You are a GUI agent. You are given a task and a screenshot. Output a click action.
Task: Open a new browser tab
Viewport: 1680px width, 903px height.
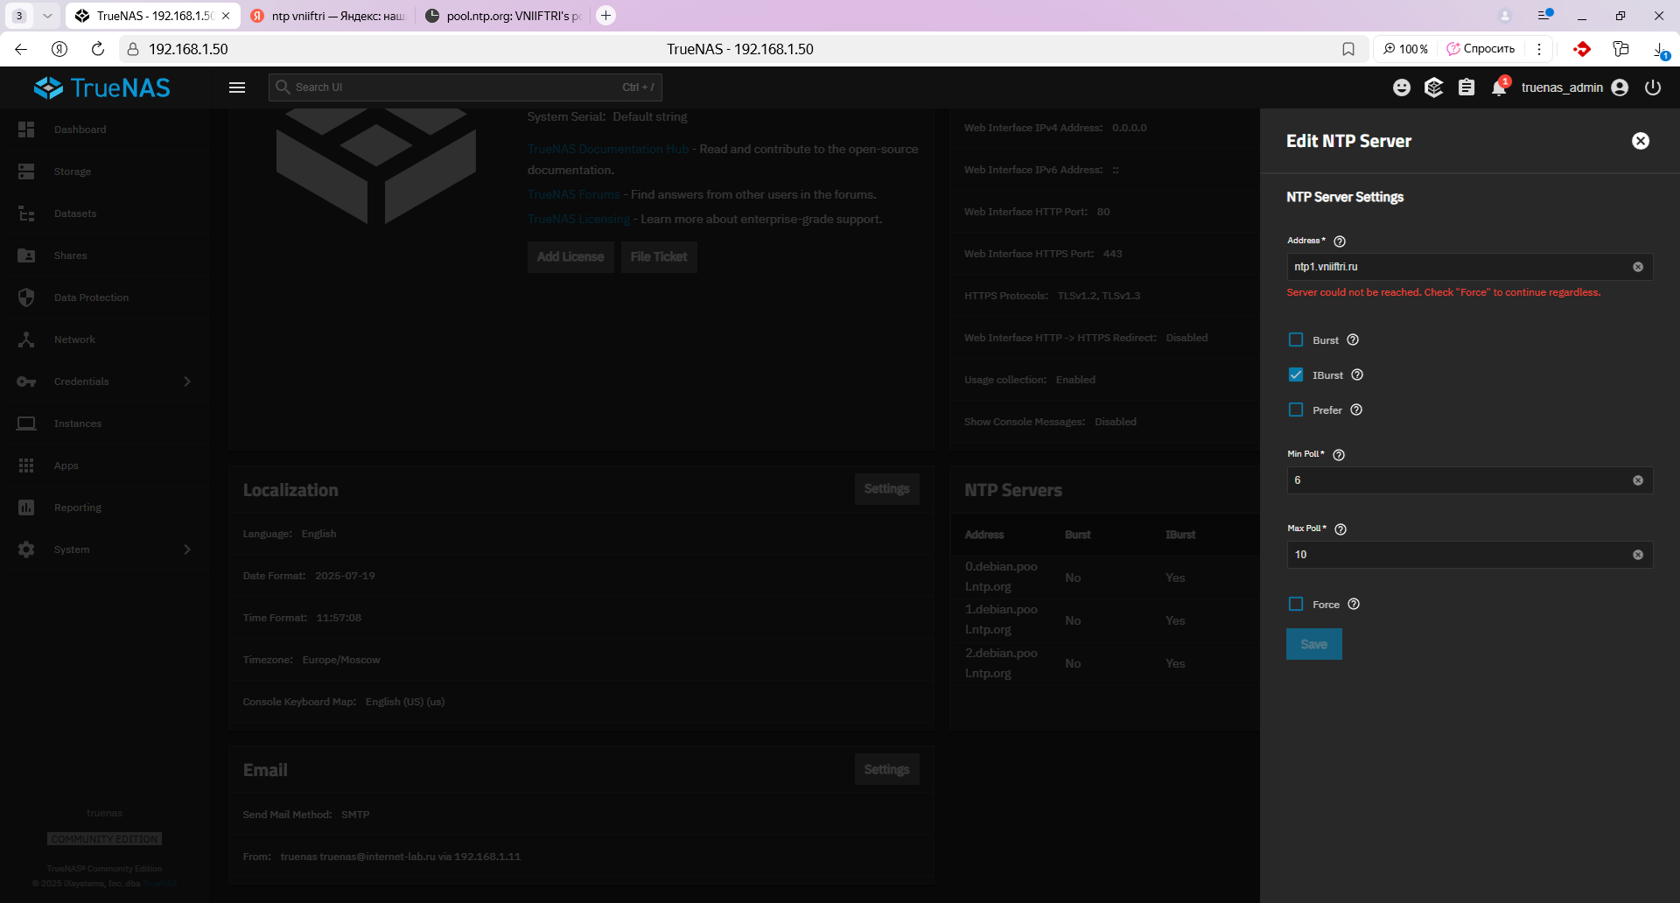coord(605,16)
